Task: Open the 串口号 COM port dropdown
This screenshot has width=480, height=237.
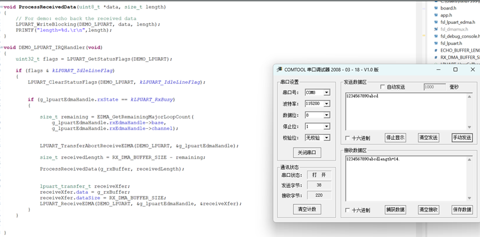Action: 327,92
